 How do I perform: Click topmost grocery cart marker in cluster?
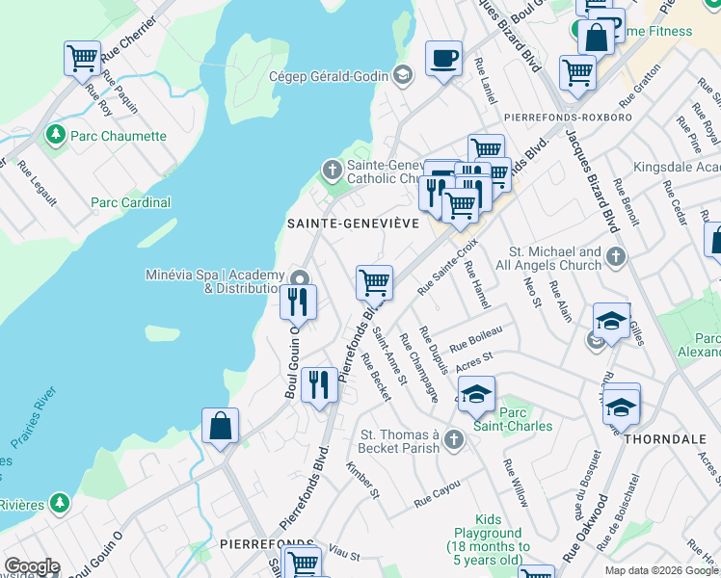tap(486, 149)
